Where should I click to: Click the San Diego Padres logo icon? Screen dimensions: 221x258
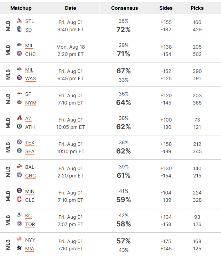pyautogui.click(x=19, y=29)
